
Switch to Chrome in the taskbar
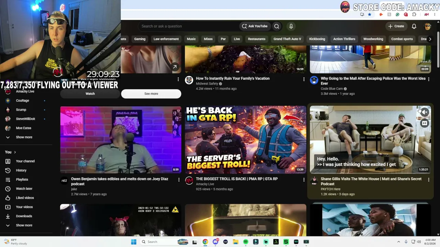(x=205, y=242)
